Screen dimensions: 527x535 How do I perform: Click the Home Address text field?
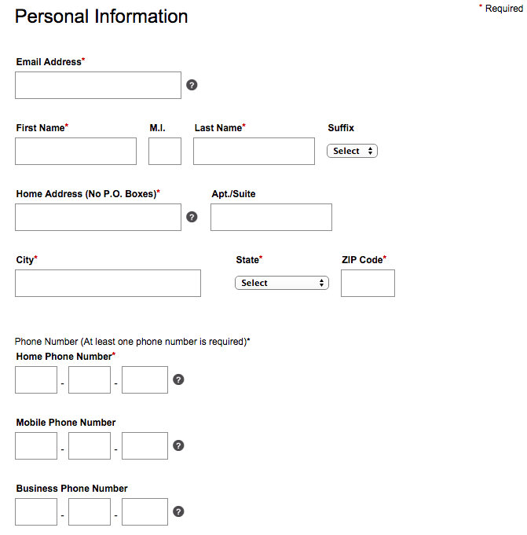pyautogui.click(x=98, y=218)
